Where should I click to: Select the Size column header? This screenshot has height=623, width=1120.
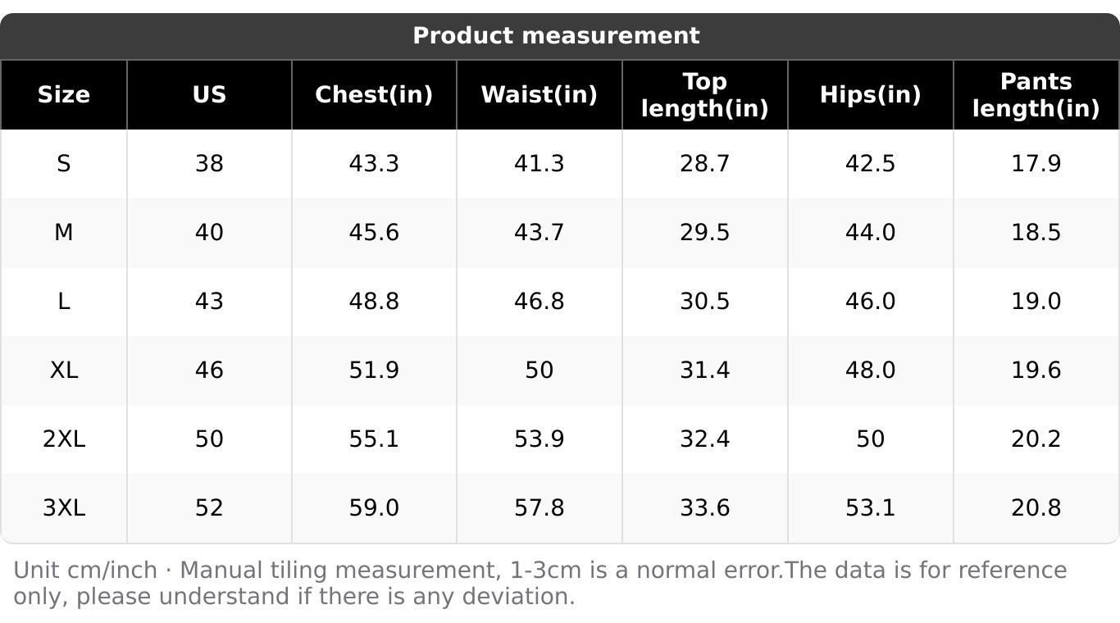pyautogui.click(x=64, y=95)
